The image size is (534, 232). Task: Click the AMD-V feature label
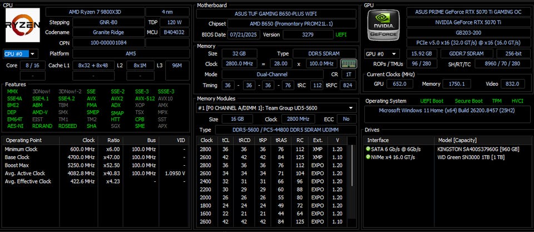tap(40, 112)
